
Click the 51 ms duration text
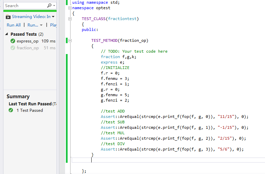[x=50, y=48]
